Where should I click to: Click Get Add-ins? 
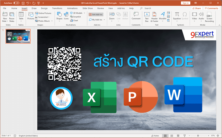(x=96, y=15)
